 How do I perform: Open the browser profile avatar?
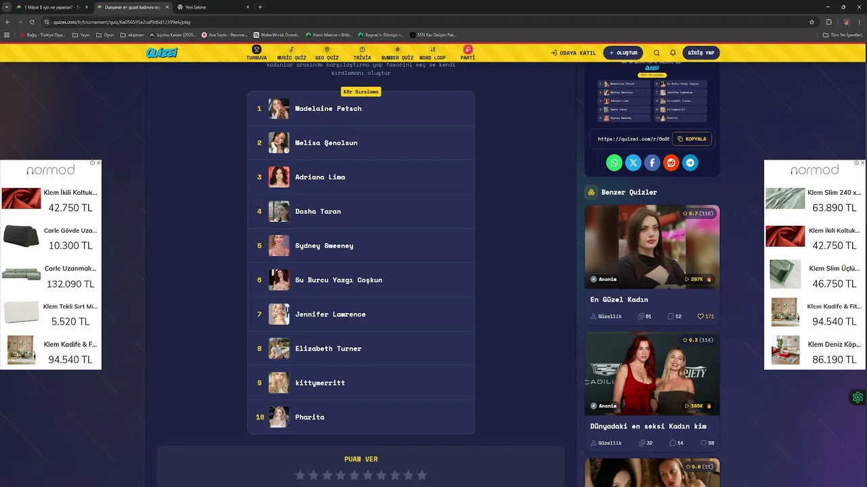click(846, 22)
